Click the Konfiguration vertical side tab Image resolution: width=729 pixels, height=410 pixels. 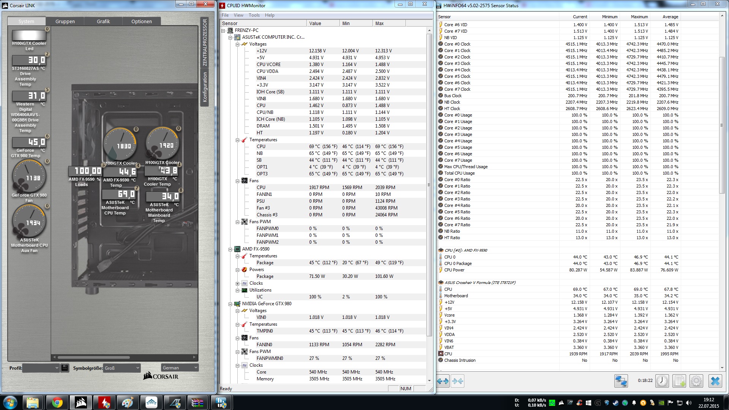(205, 87)
